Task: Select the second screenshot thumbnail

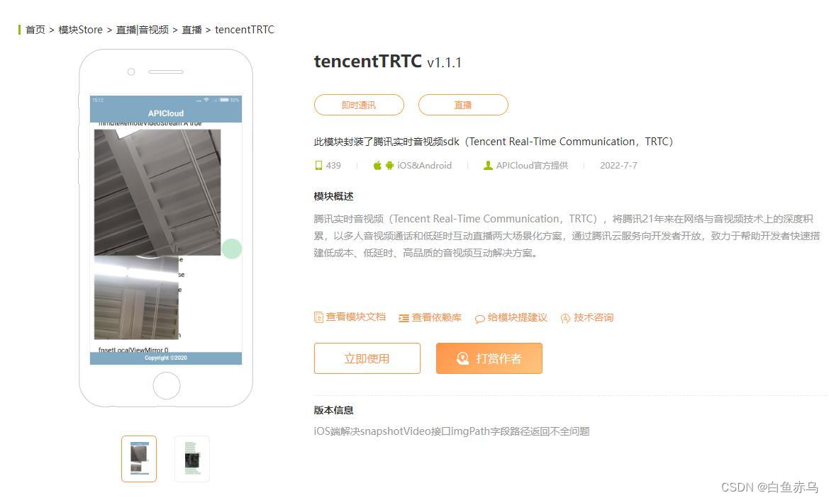Action: [192, 459]
